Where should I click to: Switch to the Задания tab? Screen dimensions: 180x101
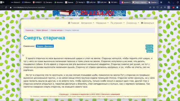[70, 2]
